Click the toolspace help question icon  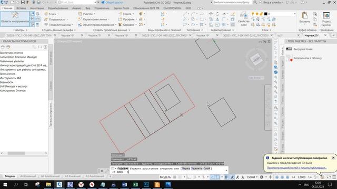[x=45, y=47]
